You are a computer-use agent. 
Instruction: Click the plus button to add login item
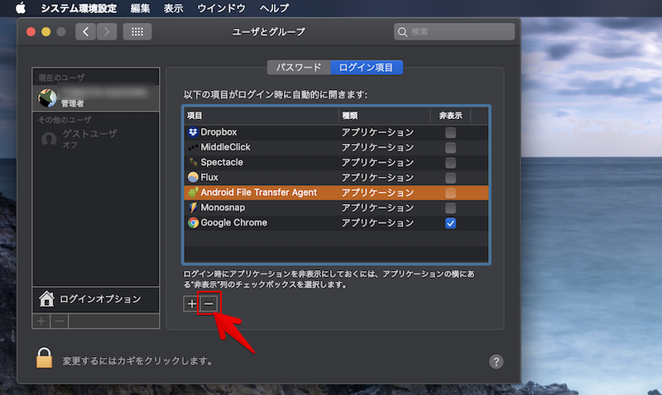point(192,304)
